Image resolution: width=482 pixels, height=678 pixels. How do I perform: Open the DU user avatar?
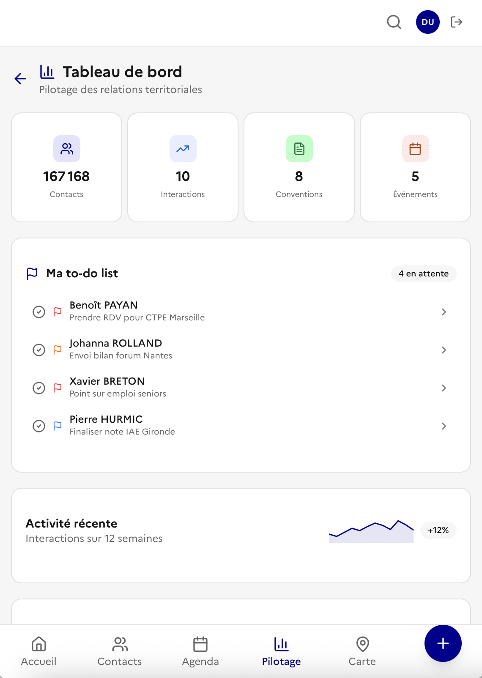coord(428,22)
